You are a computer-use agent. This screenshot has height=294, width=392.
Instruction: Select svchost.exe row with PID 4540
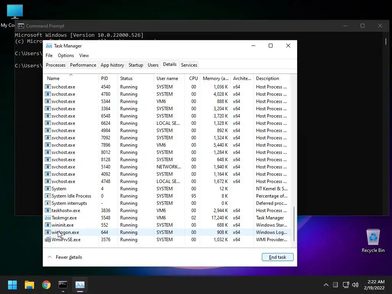coord(167,87)
